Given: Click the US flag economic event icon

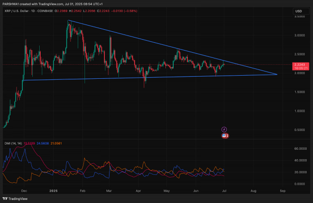Looking at the screenshot, I should pyautogui.click(x=224, y=136).
